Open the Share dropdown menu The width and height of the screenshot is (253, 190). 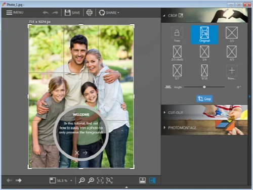109,13
